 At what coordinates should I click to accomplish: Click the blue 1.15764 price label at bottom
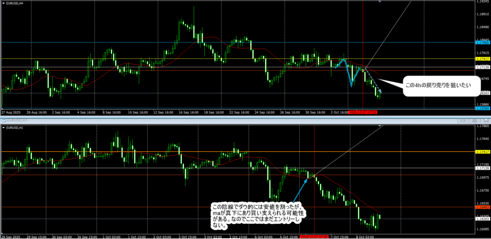point(482,108)
